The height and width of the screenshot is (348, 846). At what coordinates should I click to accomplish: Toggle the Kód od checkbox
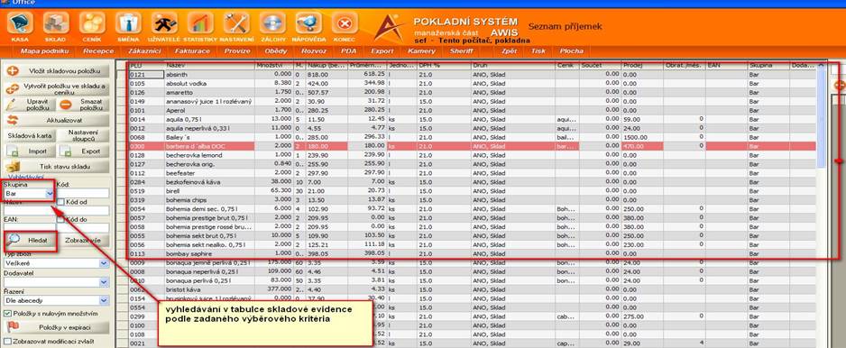(60, 202)
